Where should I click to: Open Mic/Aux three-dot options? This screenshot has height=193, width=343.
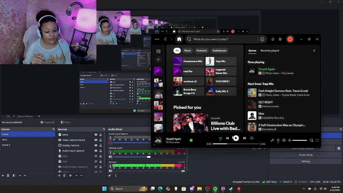click(110, 166)
